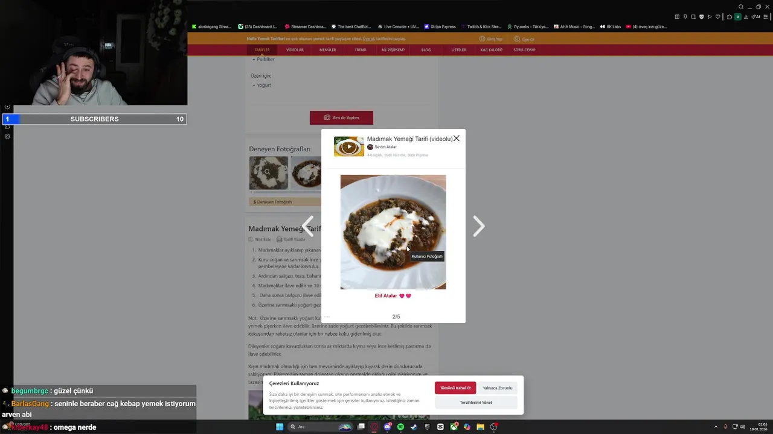773x434 pixels.
Task: Open YouTube (4) isveç kızı bookmark
Action: click(647, 27)
